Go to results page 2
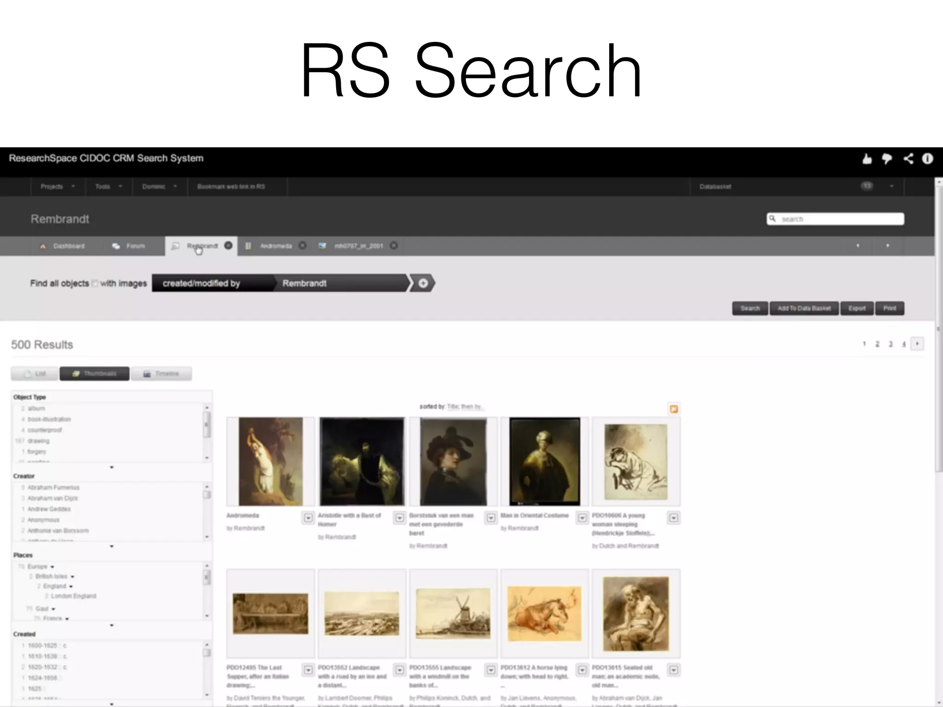Viewport: 943px width, 707px height. click(x=878, y=344)
